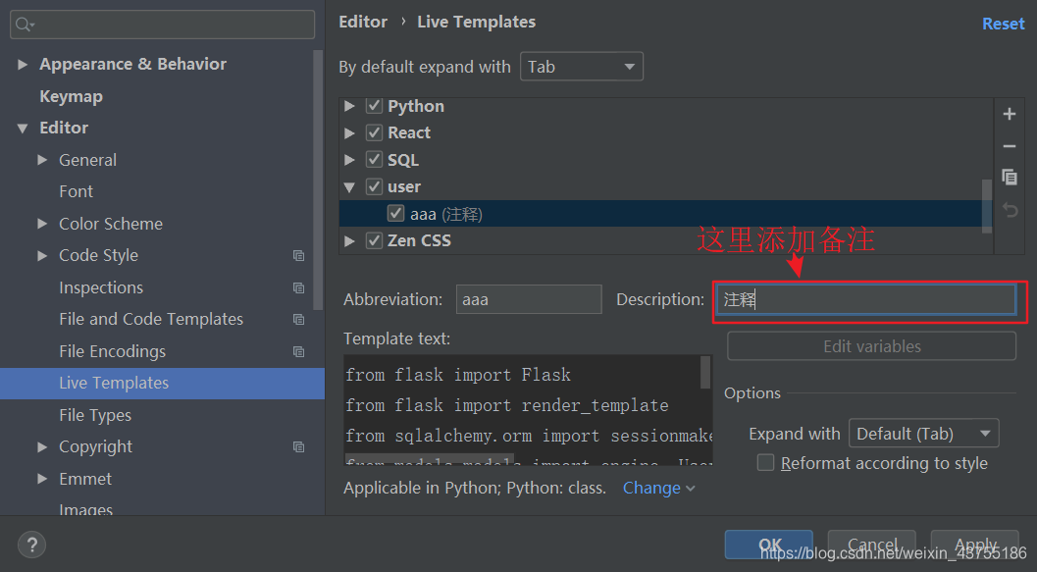Uncheck the aaa template checkbox
This screenshot has width=1037, height=572.
[x=395, y=214]
